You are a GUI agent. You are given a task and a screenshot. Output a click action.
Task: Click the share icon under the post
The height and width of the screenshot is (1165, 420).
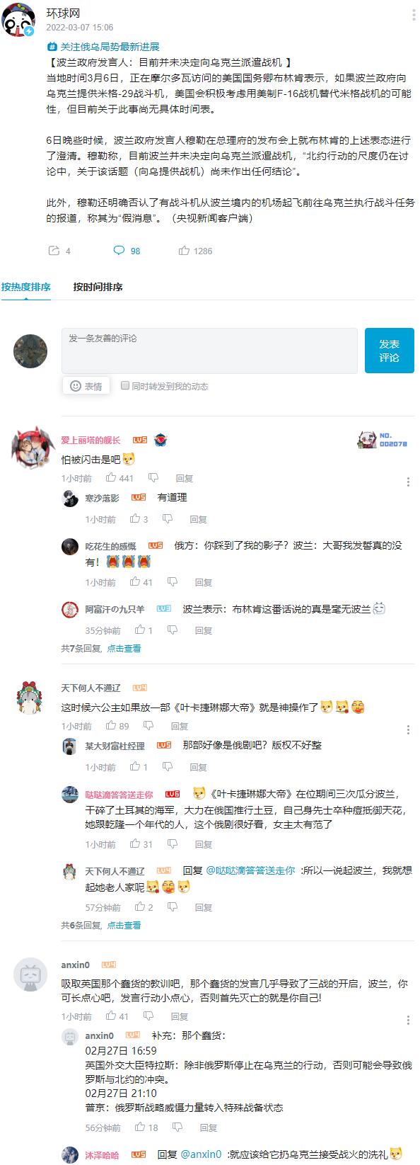54,251
